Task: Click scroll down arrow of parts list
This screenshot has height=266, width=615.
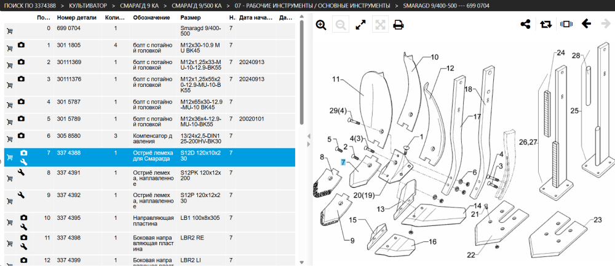Action: [301, 262]
